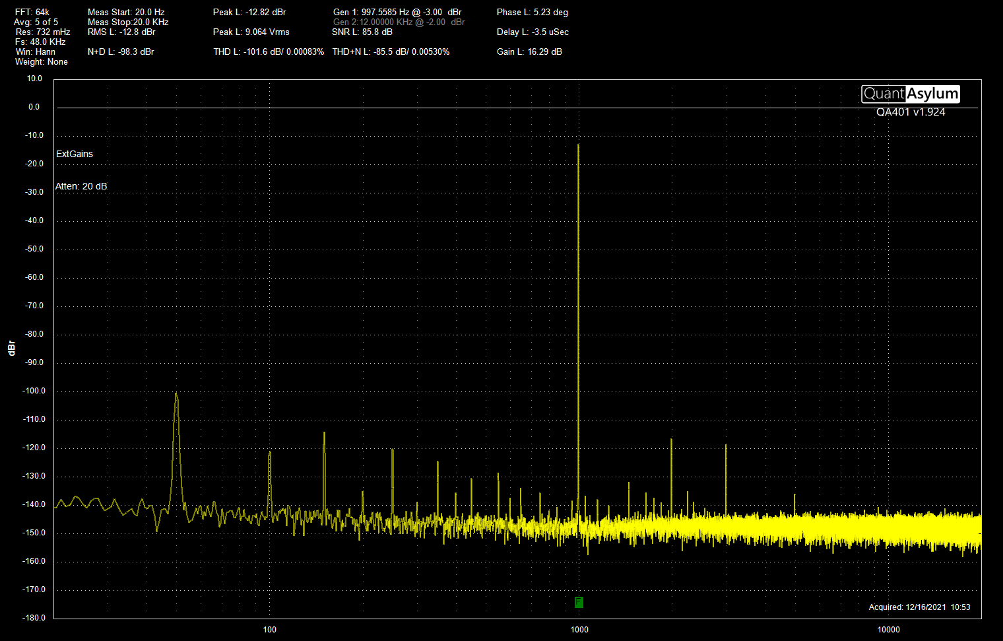1003x641 pixels.
Task: Click the 'Acquired: 12/16/2021 10:53' timestamp
Action: (919, 607)
